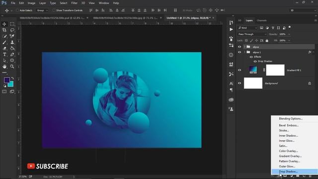Expand the elipse 1 group folder
The height and width of the screenshot is (179, 318).
click(244, 52)
